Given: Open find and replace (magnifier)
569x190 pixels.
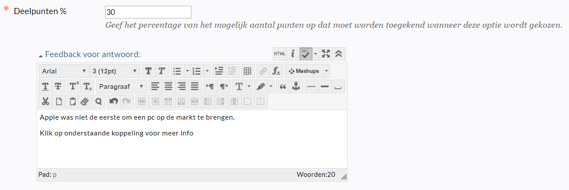Looking at the screenshot, I should (98, 101).
